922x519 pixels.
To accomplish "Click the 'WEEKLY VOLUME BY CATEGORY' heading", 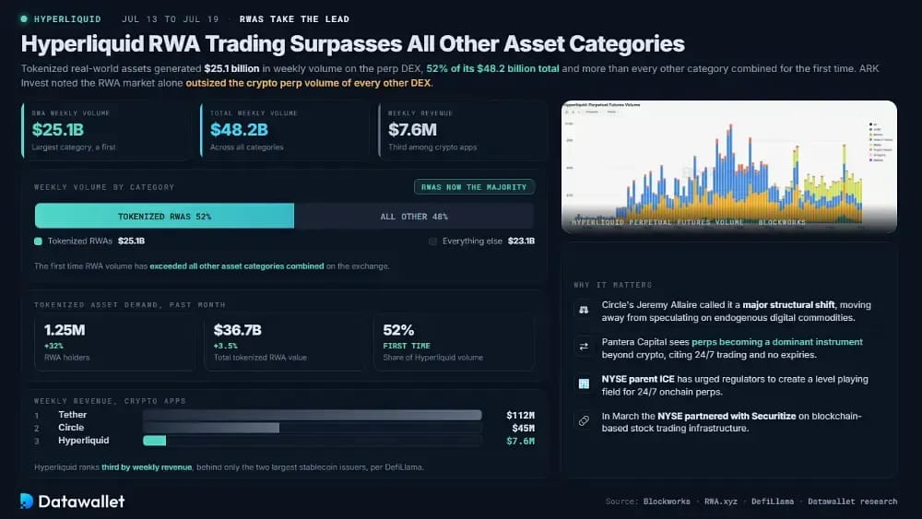I will 104,187.
